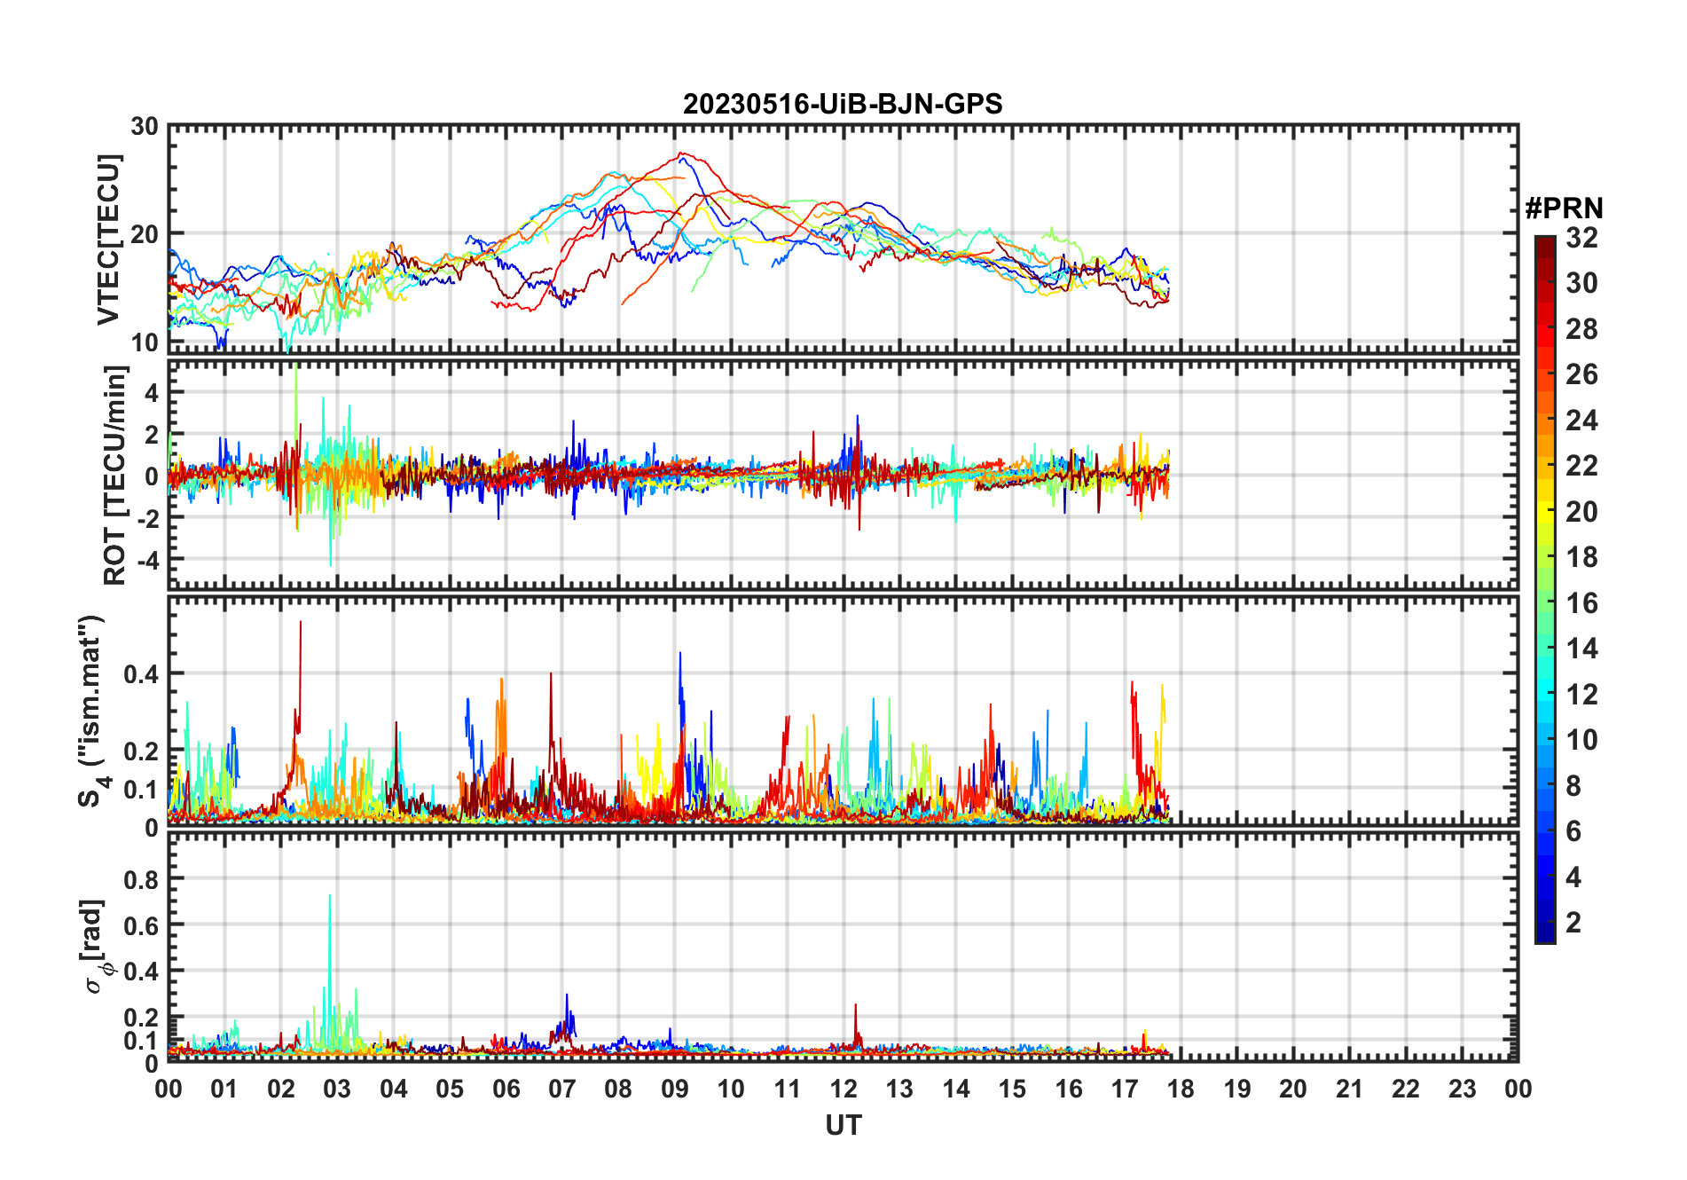Click x-axis tick label 04
1687x1180 pixels.
point(394,1089)
